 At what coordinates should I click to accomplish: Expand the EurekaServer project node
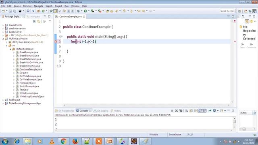click(x=3, y=32)
